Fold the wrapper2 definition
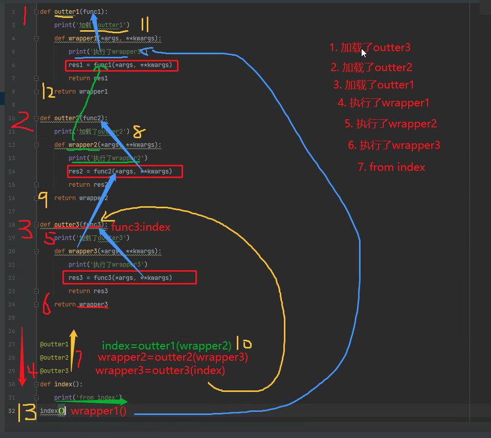Image resolution: width=491 pixels, height=438 pixels. (x=36, y=145)
